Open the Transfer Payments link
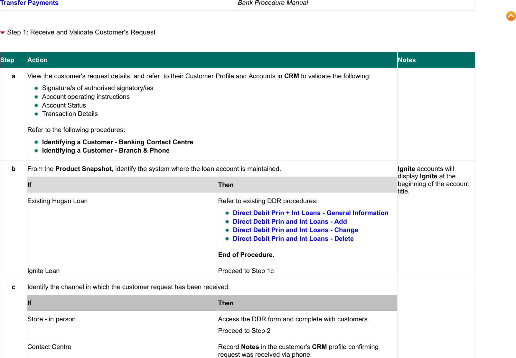This screenshot has height=358, width=516. pyautogui.click(x=29, y=3)
